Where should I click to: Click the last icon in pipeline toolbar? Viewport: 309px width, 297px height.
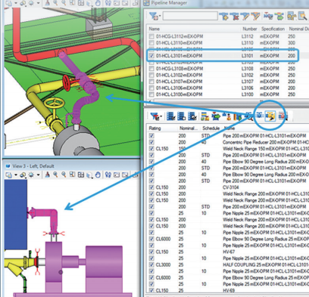click(x=302, y=17)
